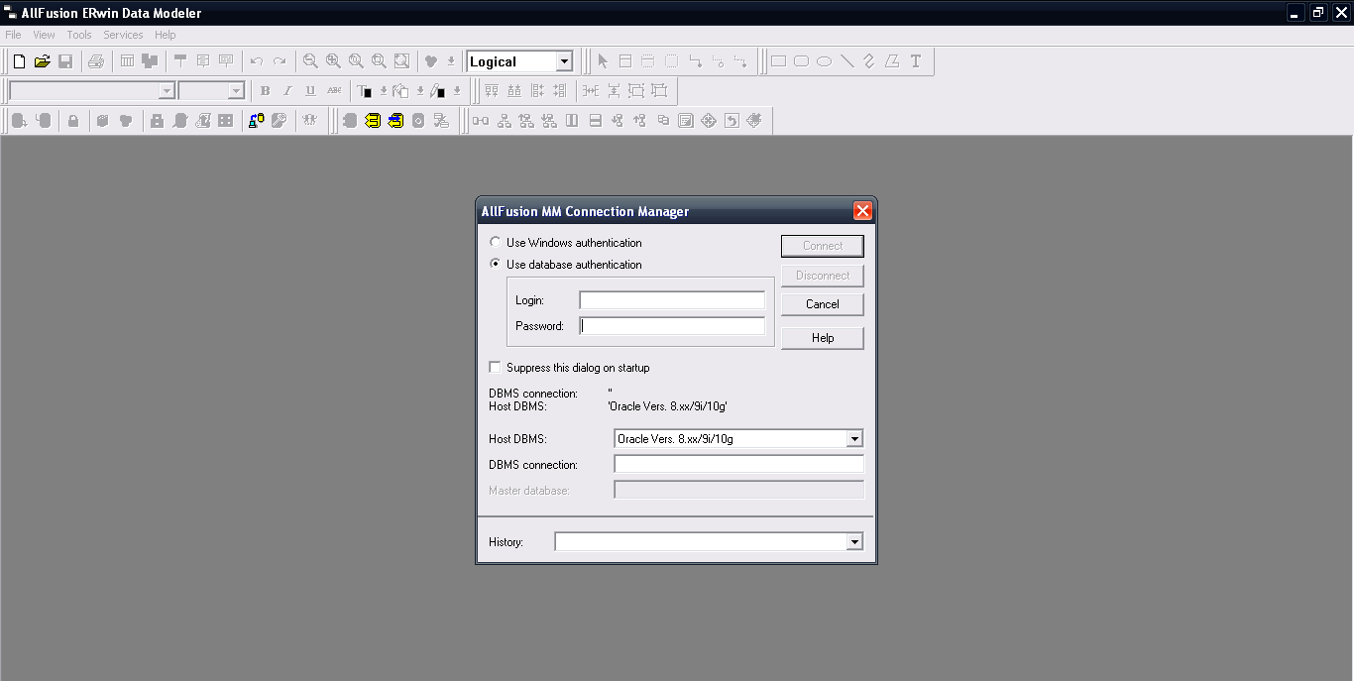The height and width of the screenshot is (681, 1354).
Task: Click the fill color bucket swatch
Action: pyautogui.click(x=401, y=91)
